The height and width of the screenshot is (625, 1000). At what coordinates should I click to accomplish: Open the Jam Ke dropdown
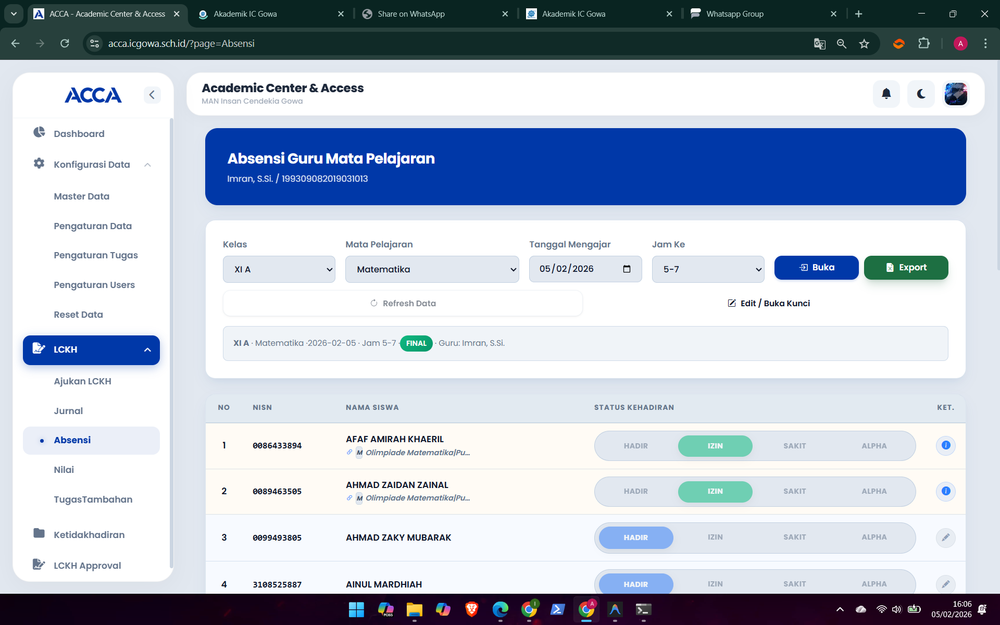point(708,269)
